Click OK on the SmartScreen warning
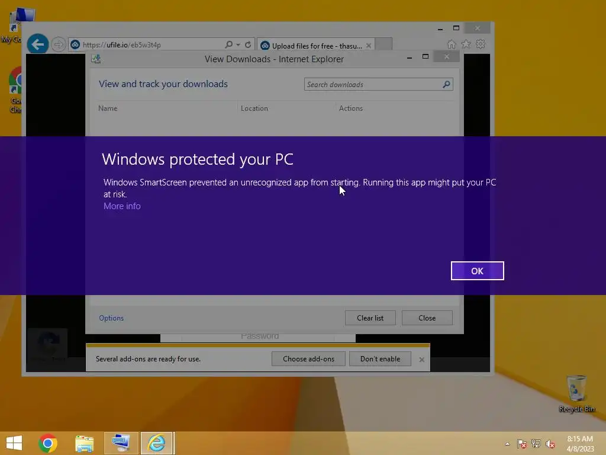Image resolution: width=606 pixels, height=455 pixels. [477, 271]
